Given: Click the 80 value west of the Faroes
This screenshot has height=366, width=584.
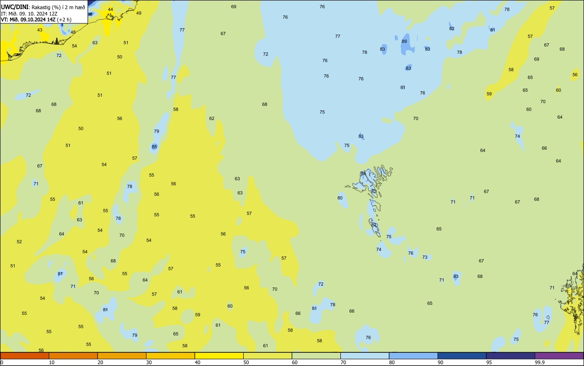Looking at the screenshot, I should (340, 198).
